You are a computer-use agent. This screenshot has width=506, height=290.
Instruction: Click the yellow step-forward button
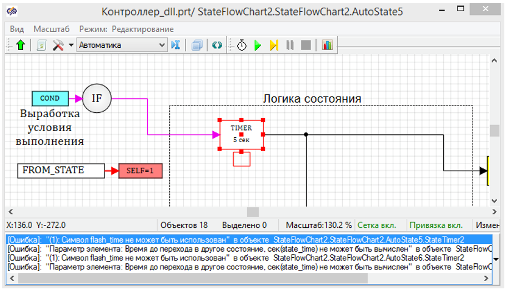(x=274, y=45)
